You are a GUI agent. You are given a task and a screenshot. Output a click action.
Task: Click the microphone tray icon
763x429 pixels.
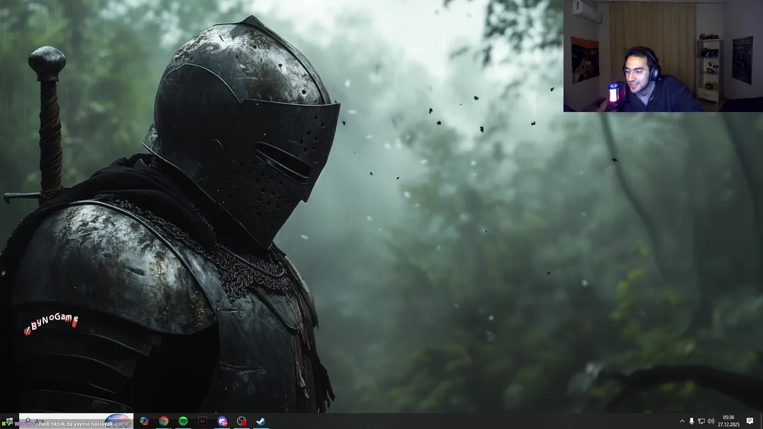pyautogui.click(x=691, y=421)
